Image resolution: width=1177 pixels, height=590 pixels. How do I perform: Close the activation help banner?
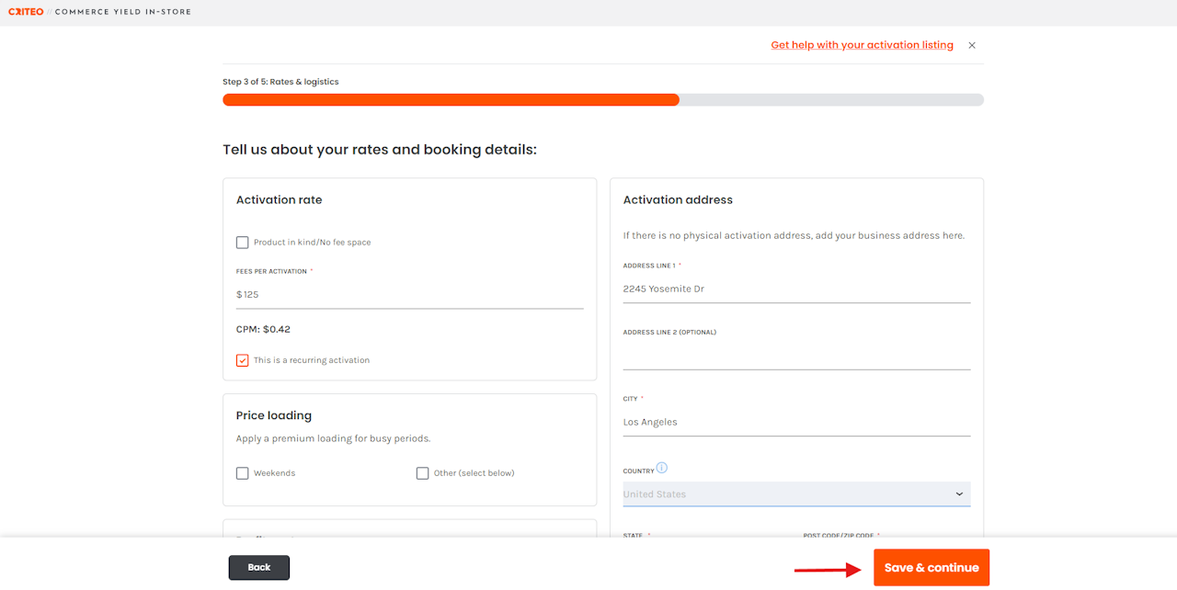click(972, 45)
